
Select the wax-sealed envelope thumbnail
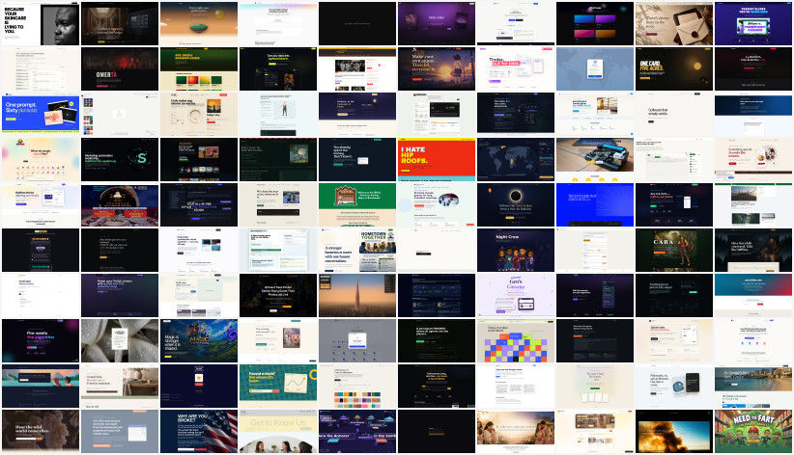[x=674, y=24]
